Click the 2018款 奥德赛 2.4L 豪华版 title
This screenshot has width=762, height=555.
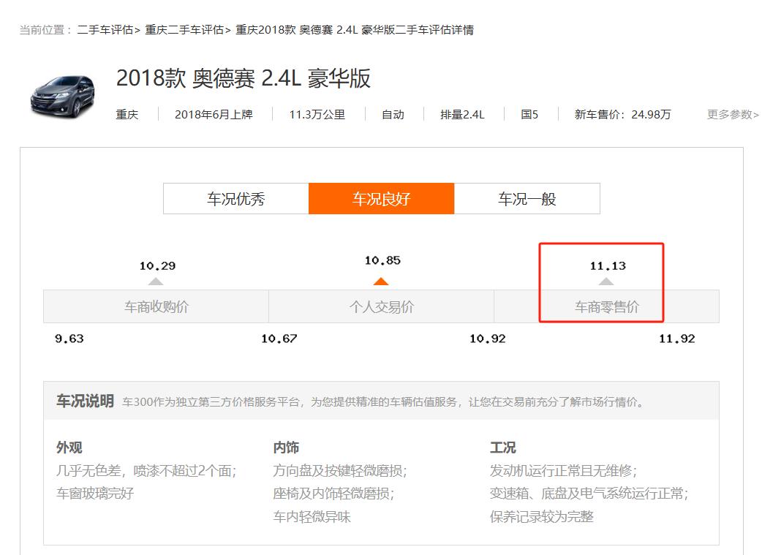[x=244, y=79]
